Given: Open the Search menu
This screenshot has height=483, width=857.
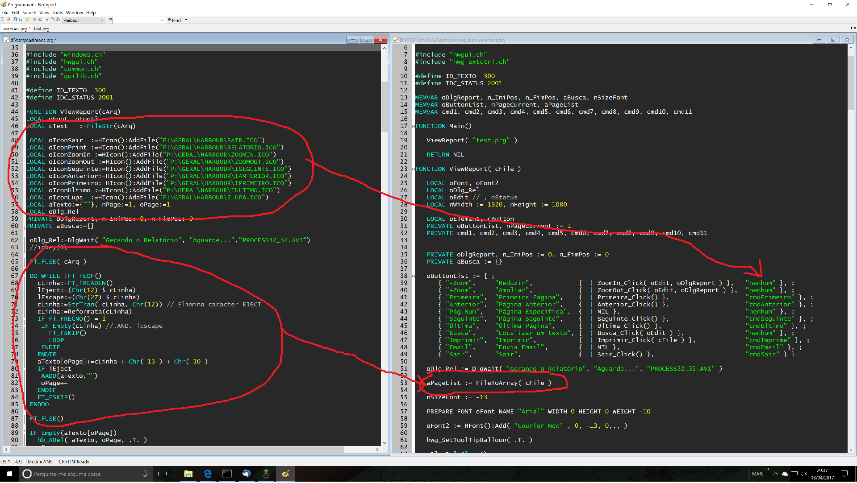Looking at the screenshot, I should tap(29, 12).
